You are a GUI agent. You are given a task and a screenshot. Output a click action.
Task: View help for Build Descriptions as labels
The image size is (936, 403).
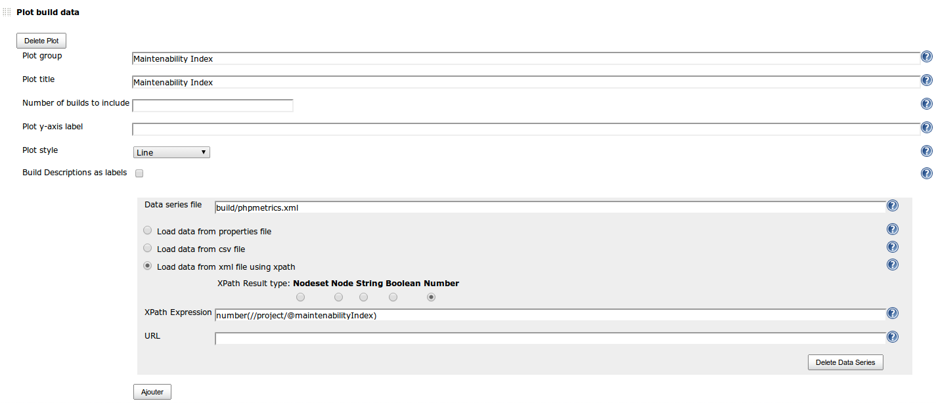(x=927, y=173)
